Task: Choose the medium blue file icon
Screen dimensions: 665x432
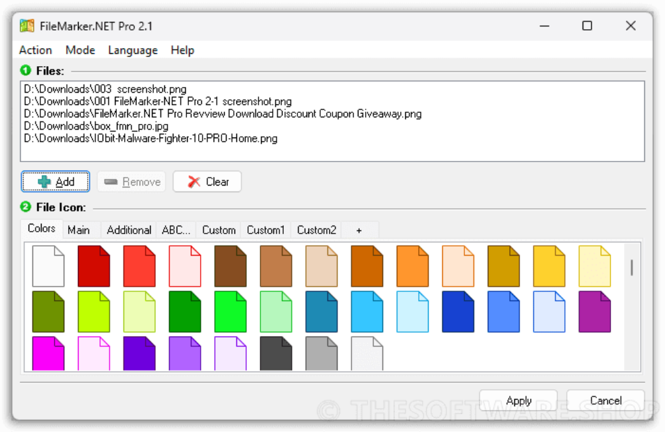Action: tap(503, 312)
